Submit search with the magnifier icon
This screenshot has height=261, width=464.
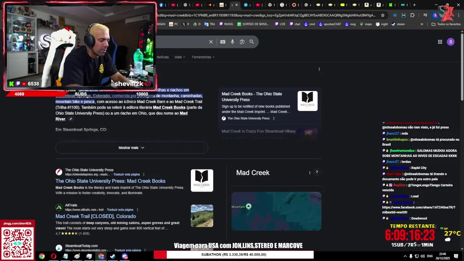coord(252,42)
